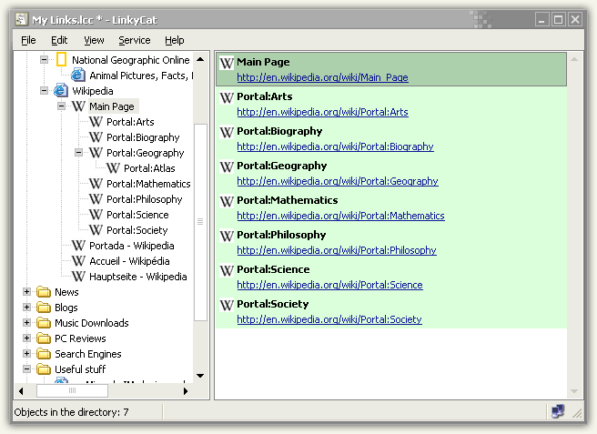
Task: Select Hauptseite - Wikipedia in the tree
Action: point(137,277)
